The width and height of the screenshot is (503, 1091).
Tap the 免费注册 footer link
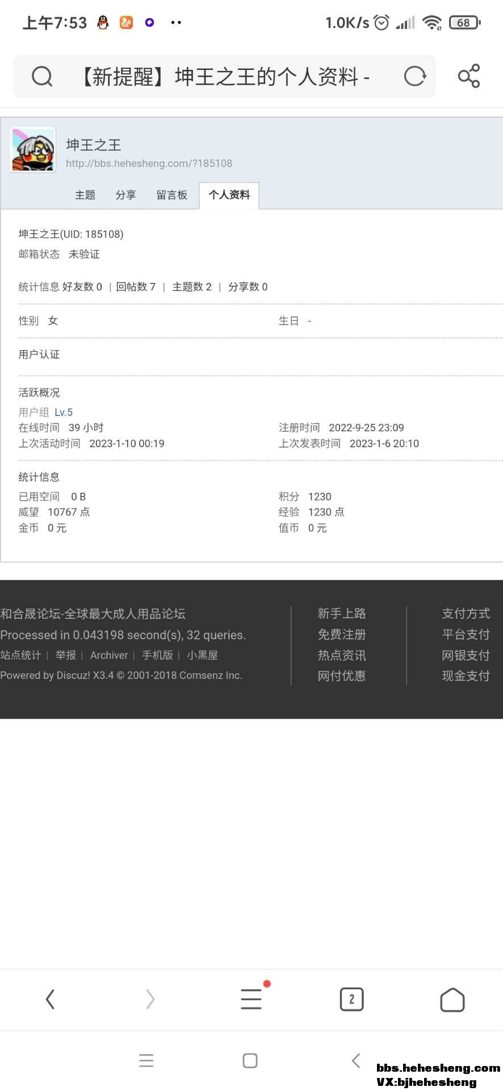[342, 634]
